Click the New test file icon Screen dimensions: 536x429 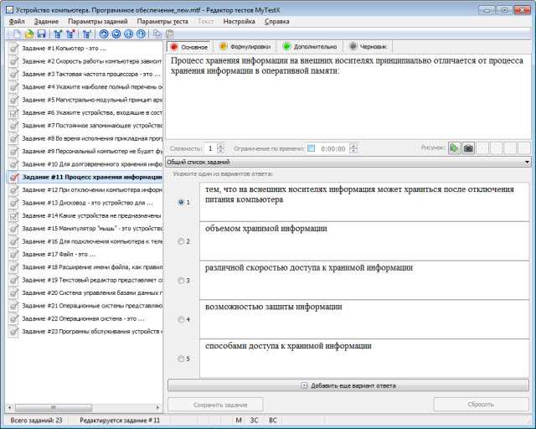tap(18, 34)
